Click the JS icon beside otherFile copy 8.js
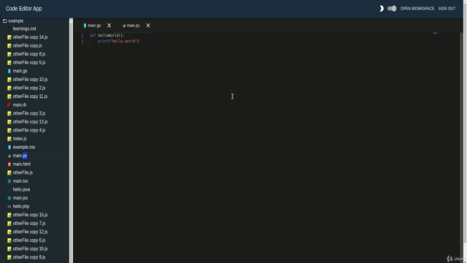Screen dimensions: 467x263 (x=9, y=54)
